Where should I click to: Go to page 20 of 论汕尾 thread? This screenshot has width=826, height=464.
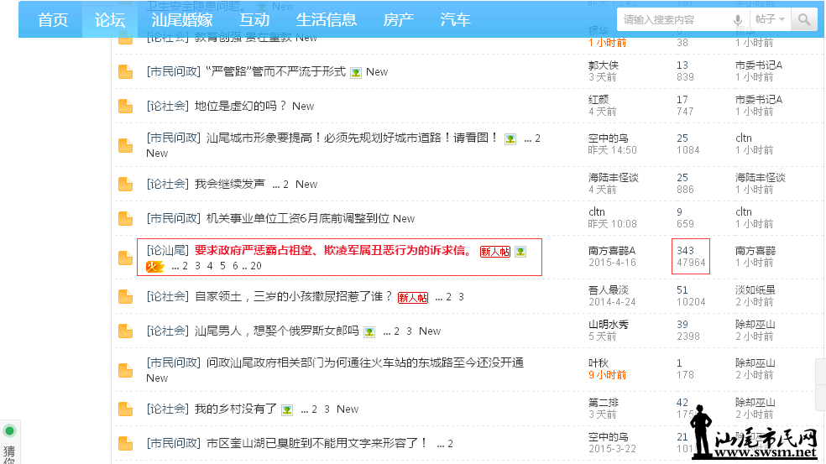(256, 266)
